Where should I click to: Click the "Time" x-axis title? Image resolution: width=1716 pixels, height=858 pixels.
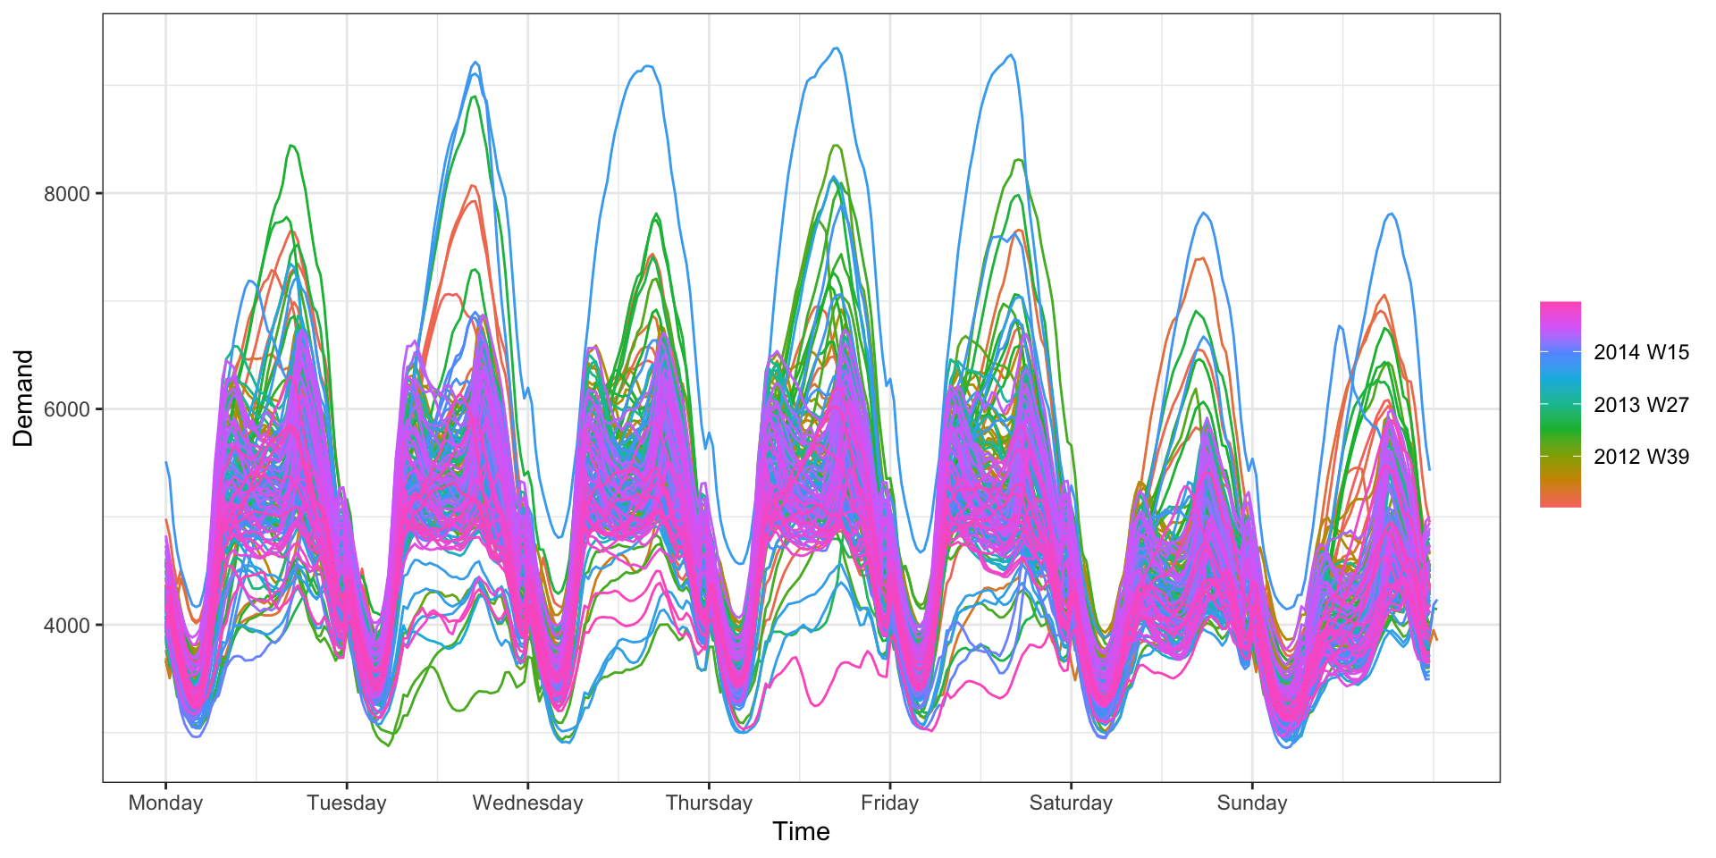point(801,832)
